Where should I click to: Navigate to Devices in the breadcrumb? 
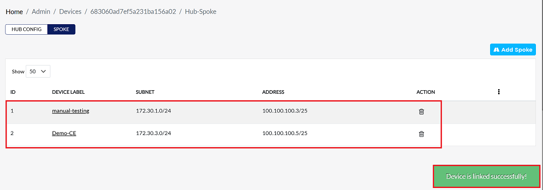click(70, 12)
